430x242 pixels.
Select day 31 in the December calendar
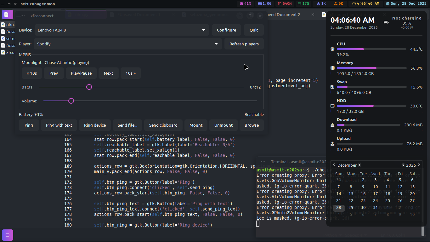(x=375, y=207)
